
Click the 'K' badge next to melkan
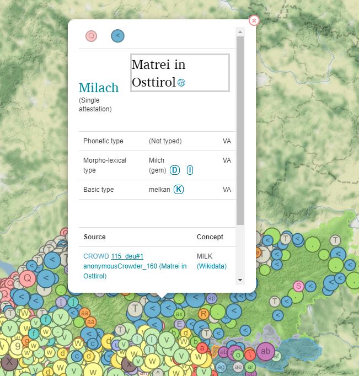click(179, 189)
